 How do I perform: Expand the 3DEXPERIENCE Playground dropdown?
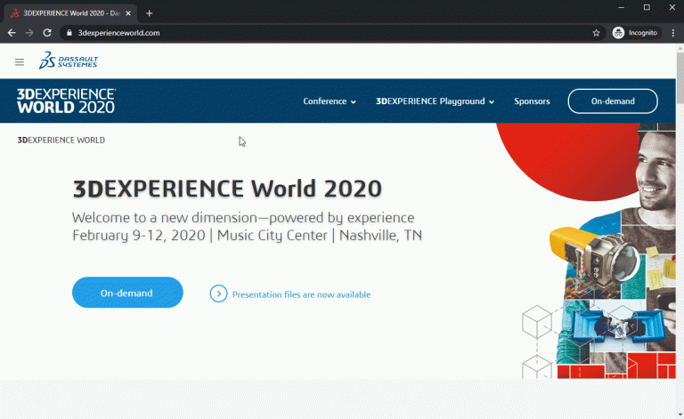tap(435, 101)
